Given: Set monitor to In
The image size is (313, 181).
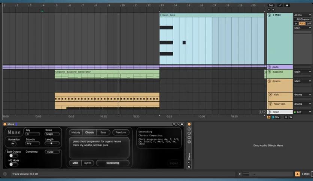Looking at the screenshot, I should [296, 24].
